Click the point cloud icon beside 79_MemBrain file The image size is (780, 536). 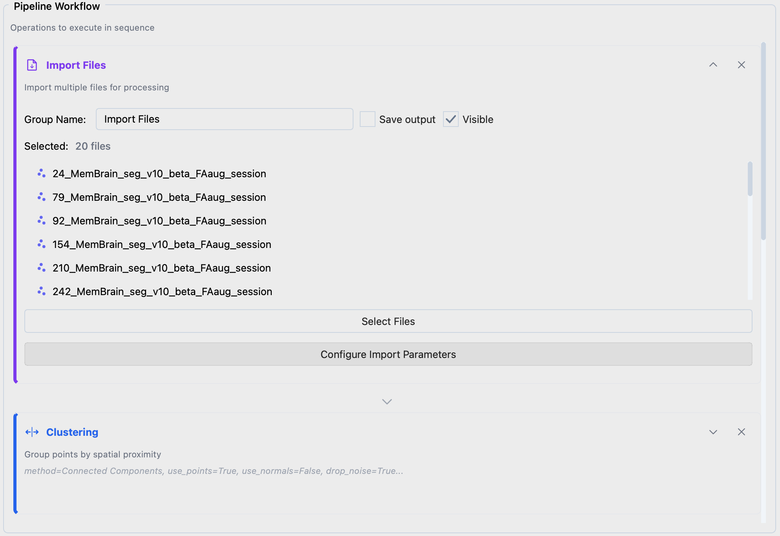click(41, 197)
